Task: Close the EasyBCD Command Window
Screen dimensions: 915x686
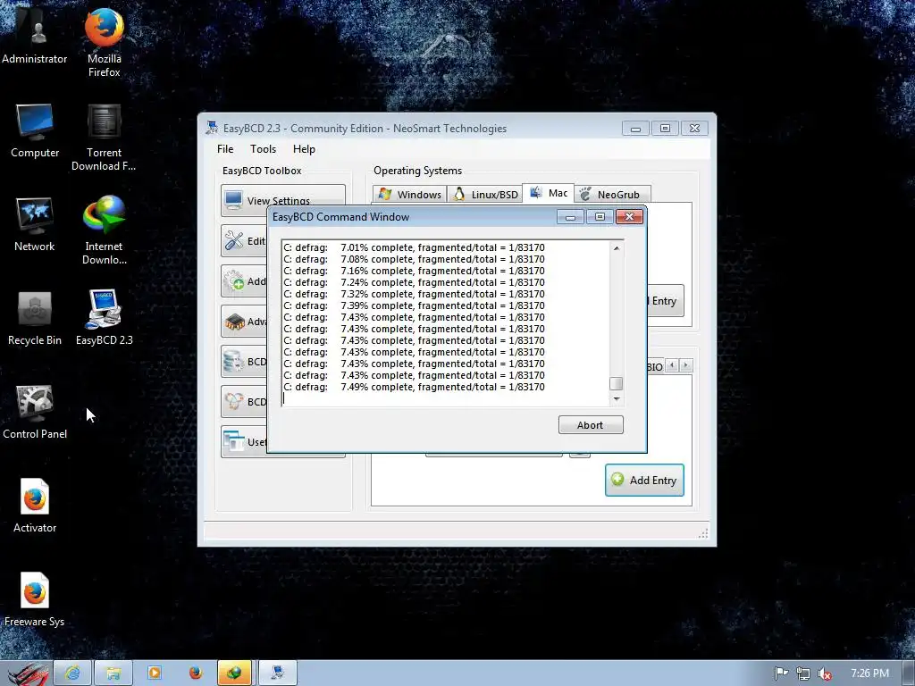Action: point(629,217)
